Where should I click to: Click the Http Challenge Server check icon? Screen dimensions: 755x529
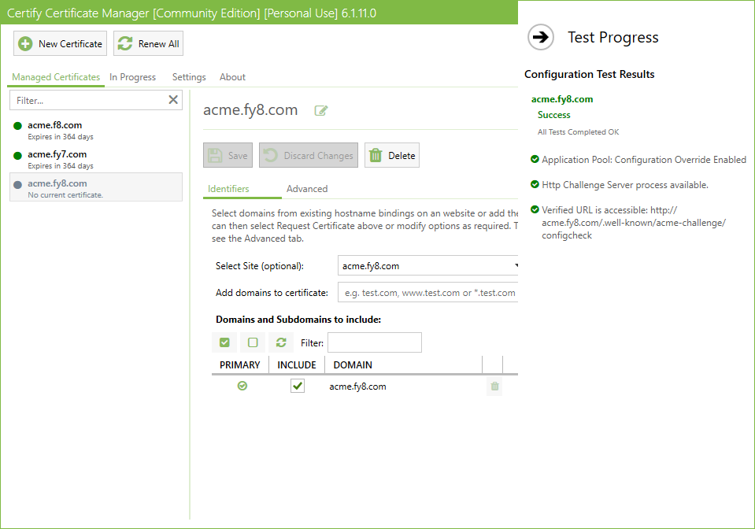tap(535, 184)
